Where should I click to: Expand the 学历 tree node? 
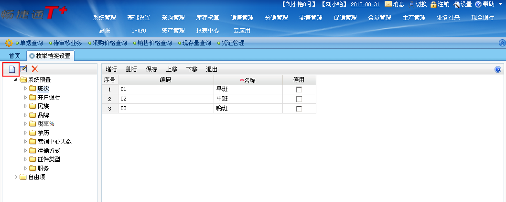pyautogui.click(x=25, y=133)
